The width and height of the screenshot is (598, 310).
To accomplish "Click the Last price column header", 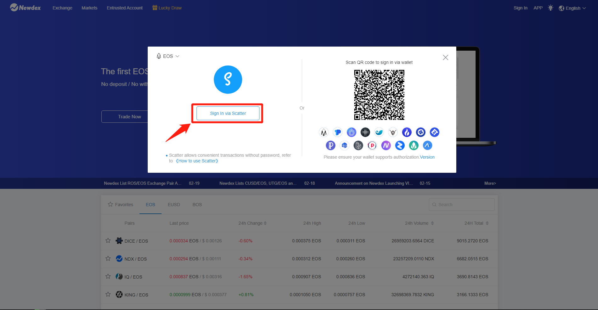I will [x=179, y=223].
